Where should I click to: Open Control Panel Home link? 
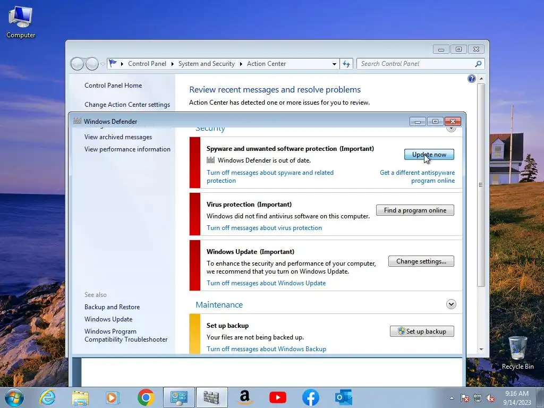point(113,86)
